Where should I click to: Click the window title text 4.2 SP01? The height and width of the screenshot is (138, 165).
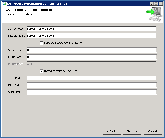61,4
